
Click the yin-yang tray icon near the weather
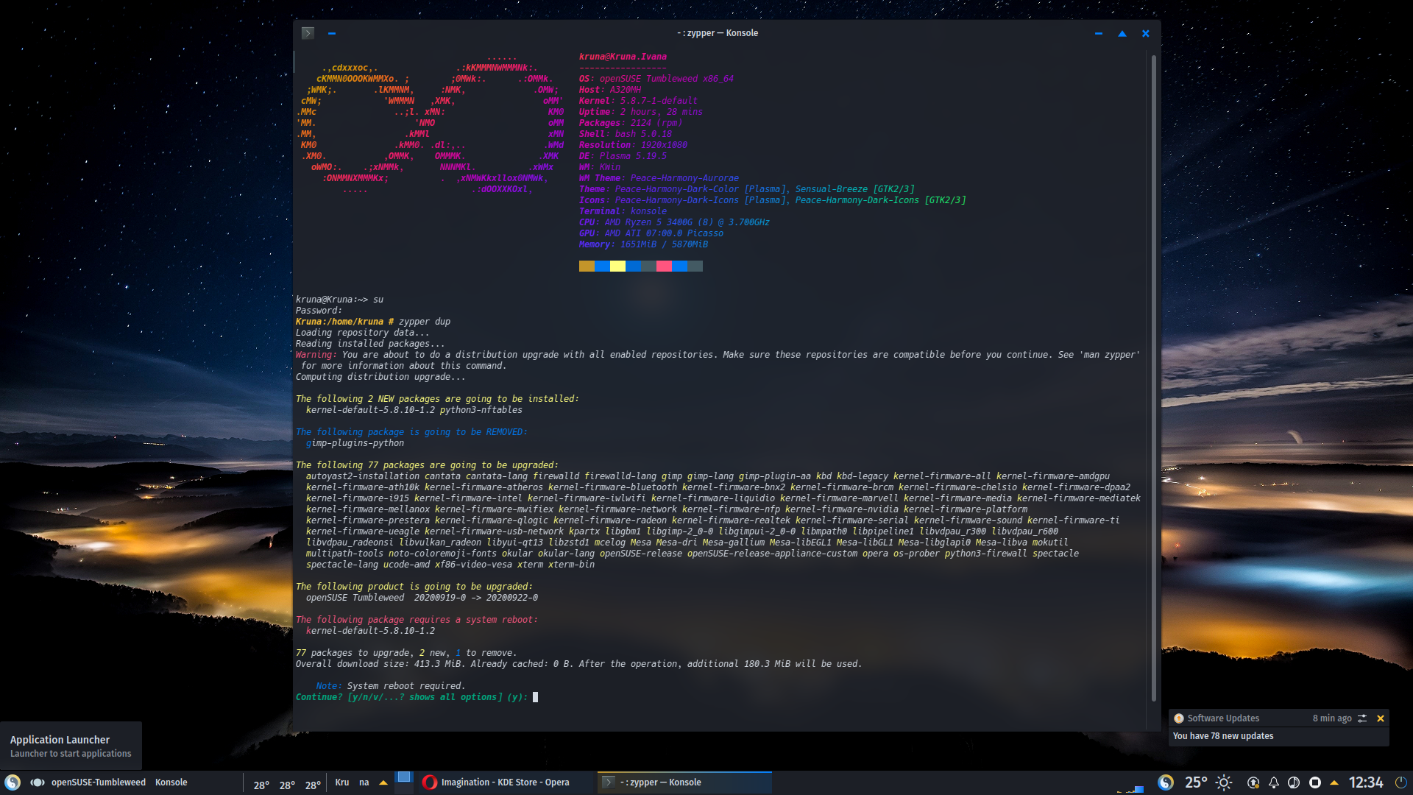(x=1166, y=782)
